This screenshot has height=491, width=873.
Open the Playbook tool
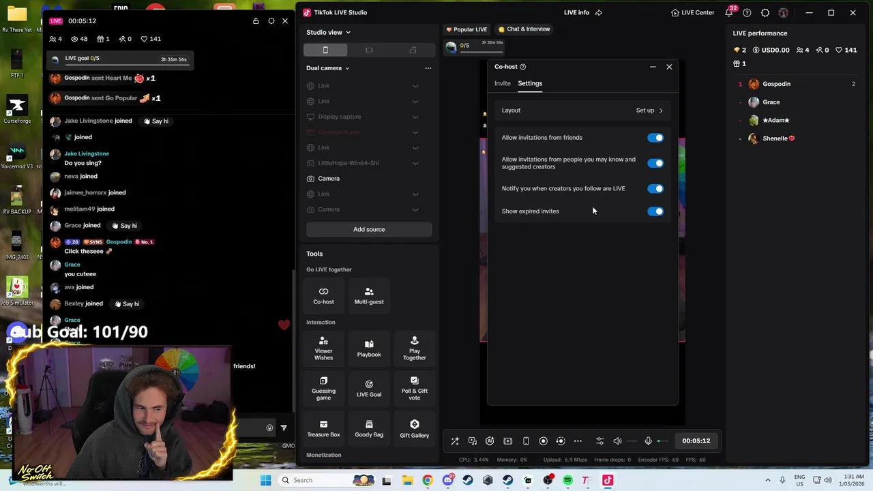tap(369, 348)
